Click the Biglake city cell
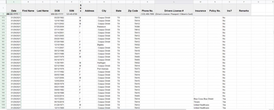 click(104, 45)
